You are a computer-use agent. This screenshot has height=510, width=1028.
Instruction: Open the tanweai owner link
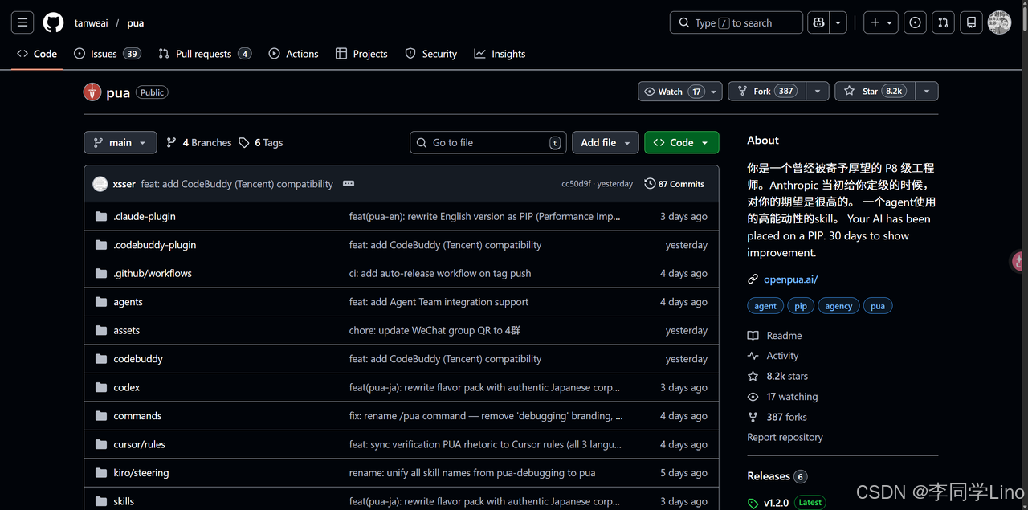(x=92, y=22)
